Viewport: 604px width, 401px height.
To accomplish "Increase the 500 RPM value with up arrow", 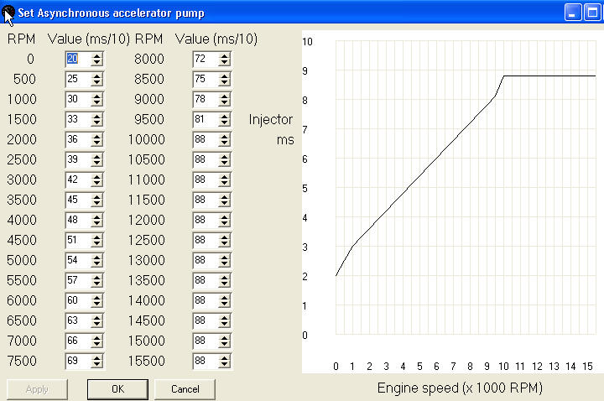I will coord(97,76).
